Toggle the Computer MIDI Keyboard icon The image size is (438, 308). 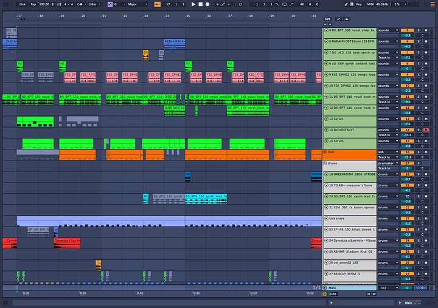coord(352,4)
